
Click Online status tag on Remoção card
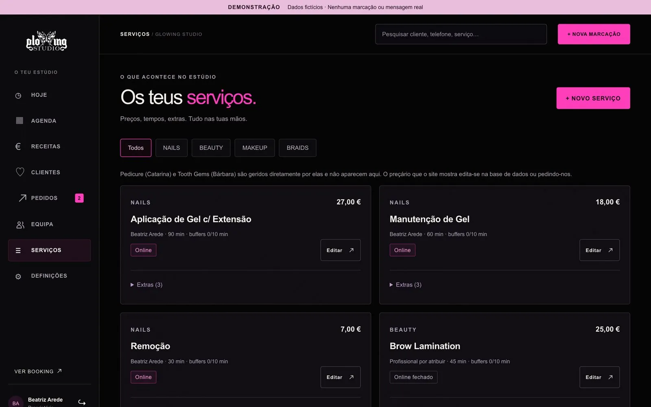[x=143, y=377]
